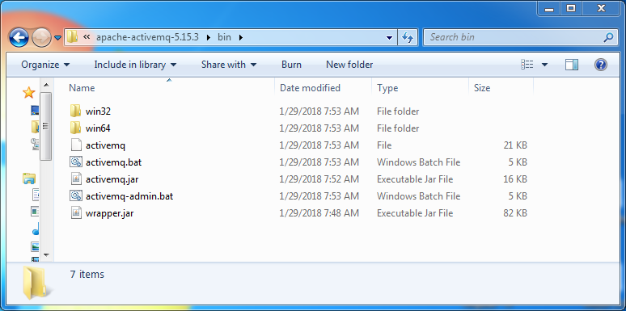Select activemq-admin.bat file icon

pos(76,196)
